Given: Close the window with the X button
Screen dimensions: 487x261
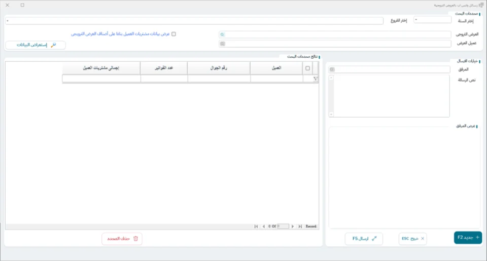Looking at the screenshot, I should pyautogui.click(x=8, y=5).
